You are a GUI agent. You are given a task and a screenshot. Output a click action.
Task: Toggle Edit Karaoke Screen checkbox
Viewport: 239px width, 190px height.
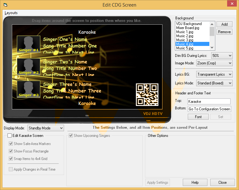(x=9, y=135)
